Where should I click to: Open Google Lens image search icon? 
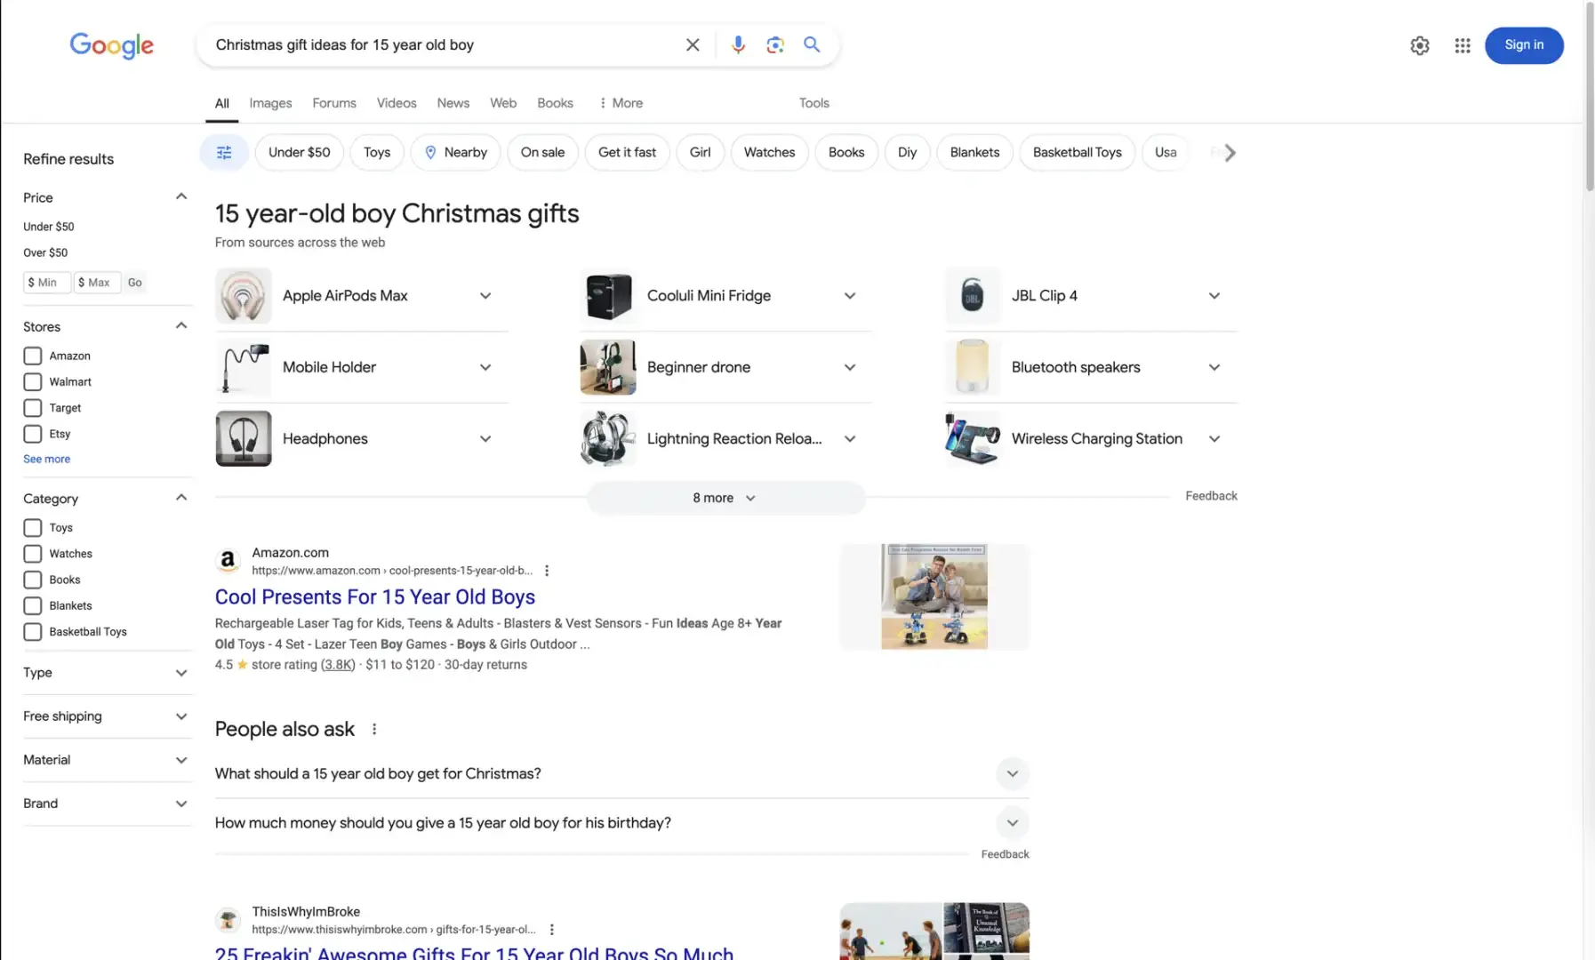774,44
